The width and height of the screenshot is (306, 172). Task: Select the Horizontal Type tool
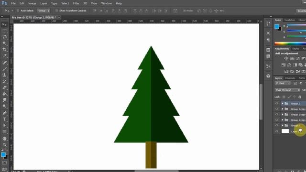tap(4, 119)
